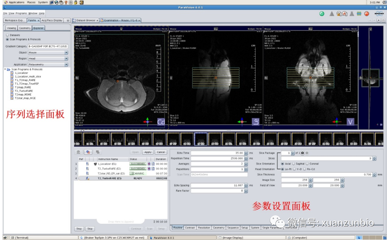
Task: Open the padlock monitor icon in the ParaVision toolbar
Action: point(339,14)
